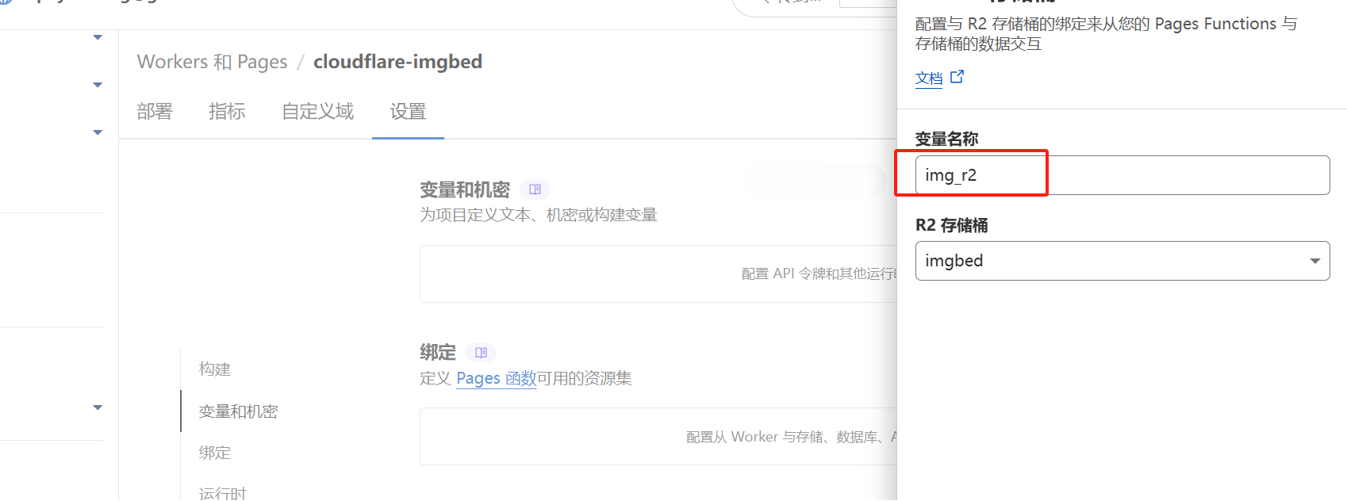Select 构建 in settings navigation
The height and width of the screenshot is (501, 1347).
[x=215, y=369]
